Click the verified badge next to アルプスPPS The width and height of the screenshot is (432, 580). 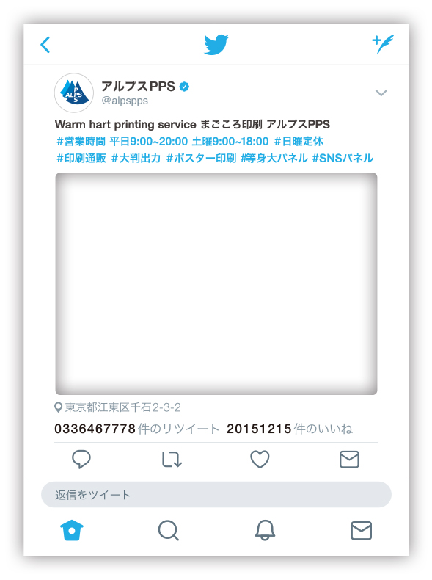tap(184, 87)
